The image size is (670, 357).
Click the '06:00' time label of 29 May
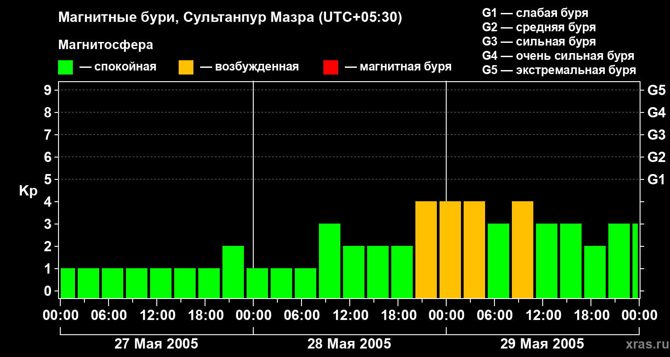coord(494,315)
